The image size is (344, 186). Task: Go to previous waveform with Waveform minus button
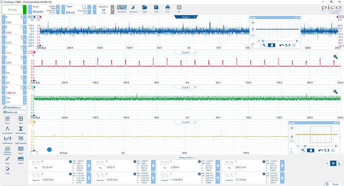95,9
